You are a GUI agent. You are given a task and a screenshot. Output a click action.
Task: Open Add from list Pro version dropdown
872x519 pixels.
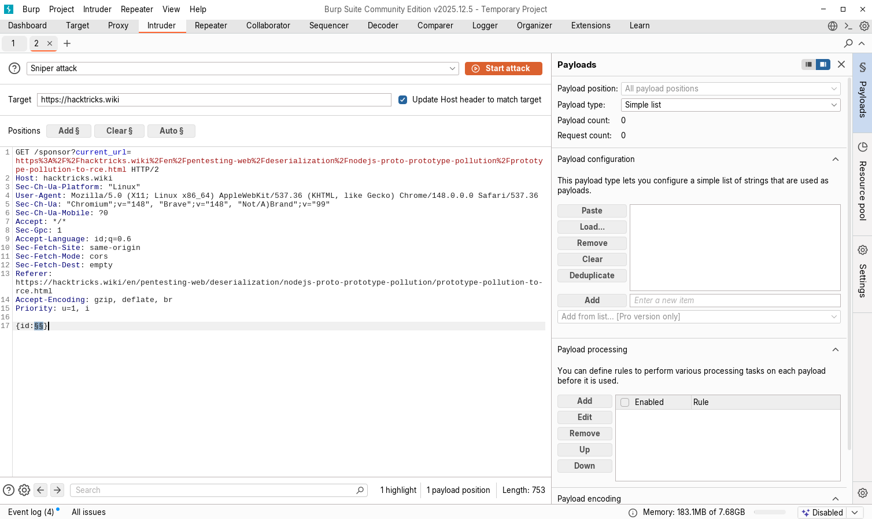tap(699, 316)
